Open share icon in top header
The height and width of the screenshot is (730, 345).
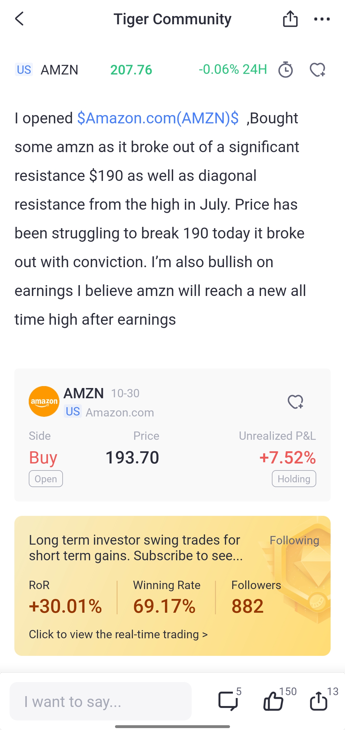click(x=290, y=19)
